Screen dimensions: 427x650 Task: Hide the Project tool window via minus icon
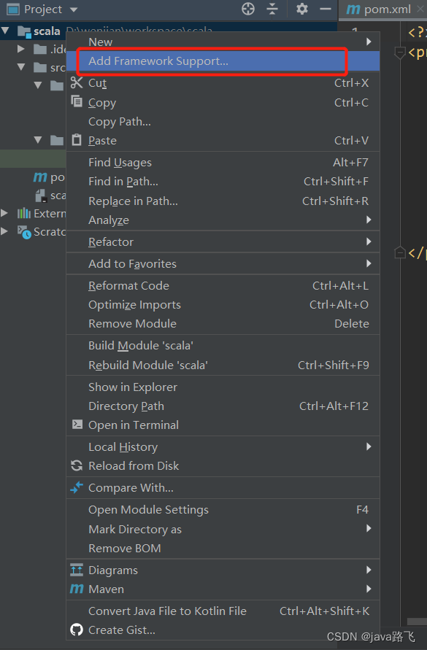[x=326, y=9]
